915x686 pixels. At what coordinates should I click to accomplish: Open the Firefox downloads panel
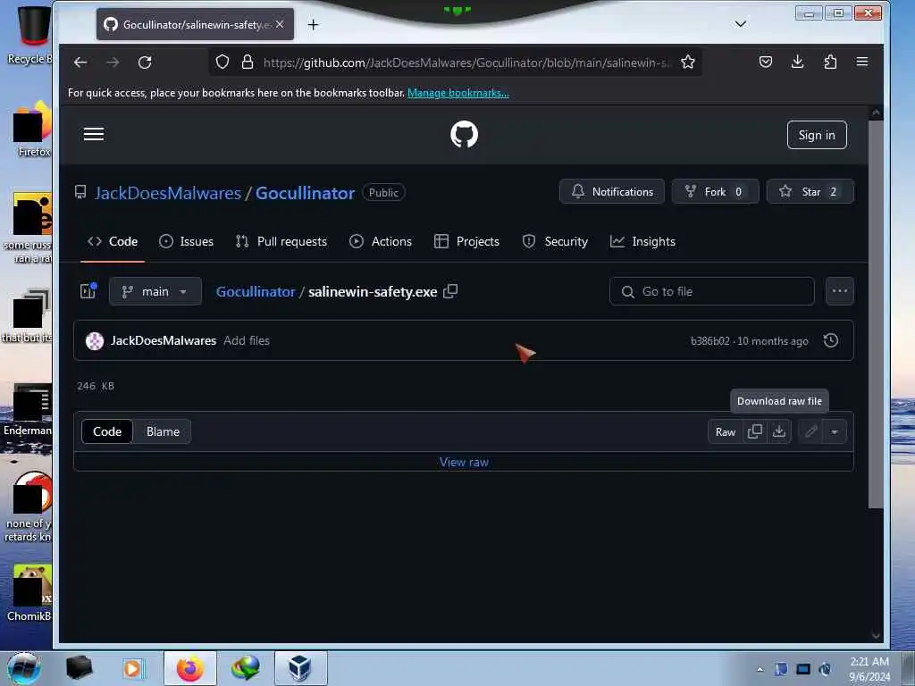click(798, 62)
